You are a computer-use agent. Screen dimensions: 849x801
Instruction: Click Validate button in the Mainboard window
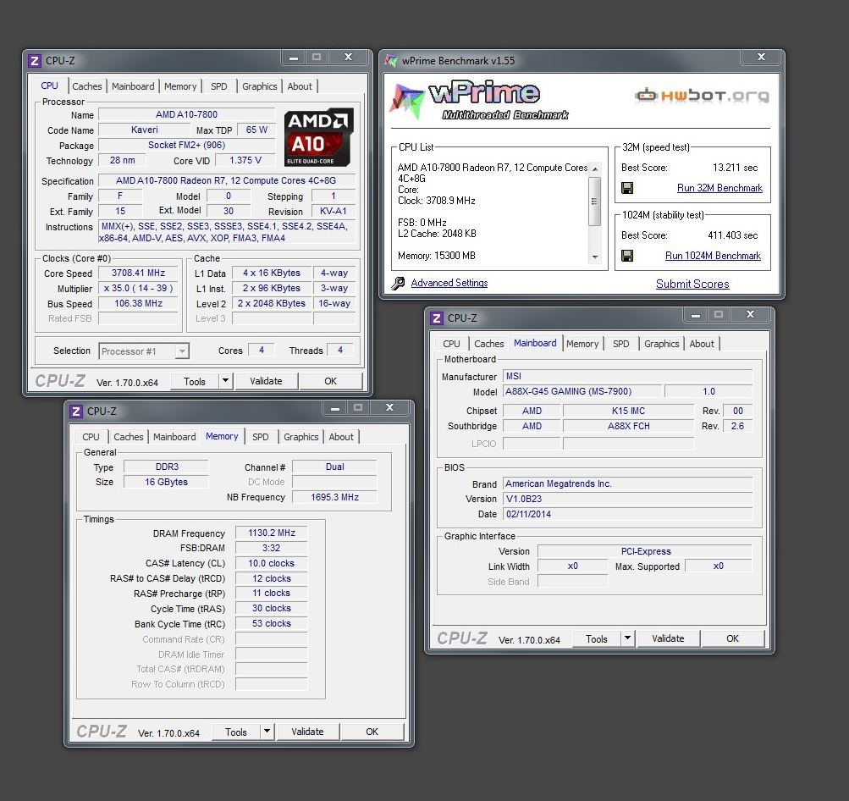click(x=668, y=638)
